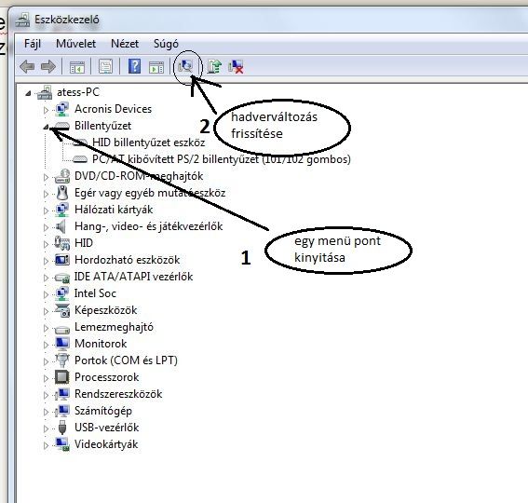Click the Videokártyák adapter icon

(x=62, y=444)
